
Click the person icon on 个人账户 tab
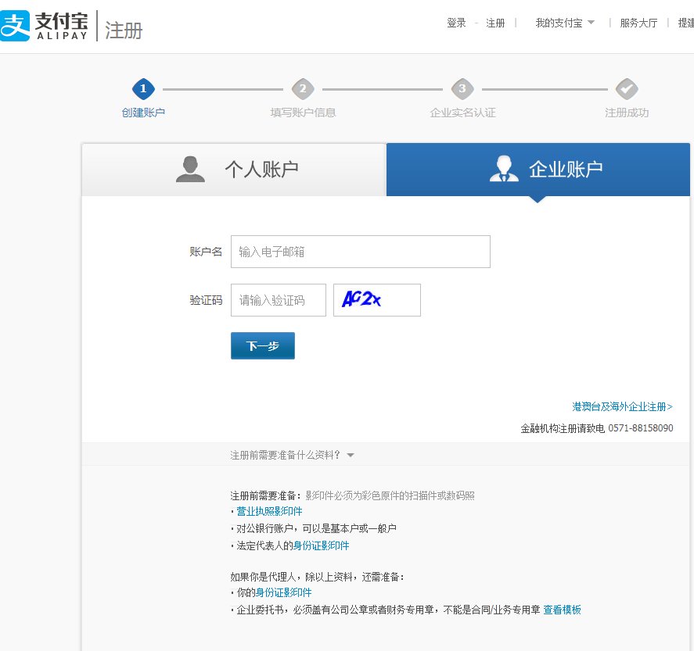190,168
